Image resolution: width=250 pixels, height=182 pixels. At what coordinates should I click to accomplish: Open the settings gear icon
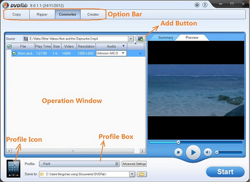click(197, 5)
